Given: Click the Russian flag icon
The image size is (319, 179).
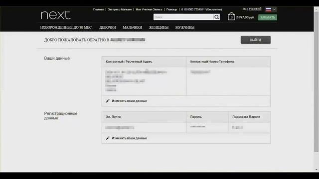Looking at the screenshot, I should (x=268, y=9).
